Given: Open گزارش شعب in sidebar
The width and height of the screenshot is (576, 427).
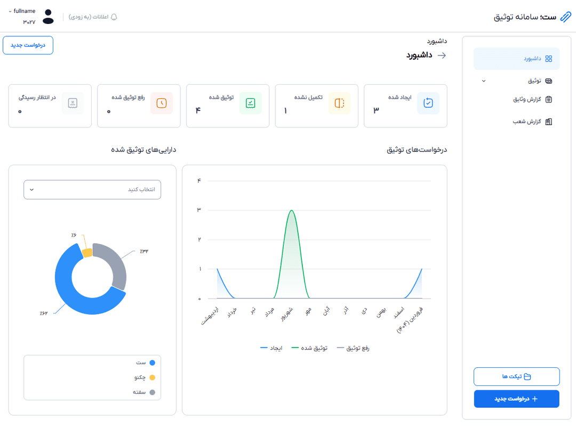Looking at the screenshot, I should (516, 122).
